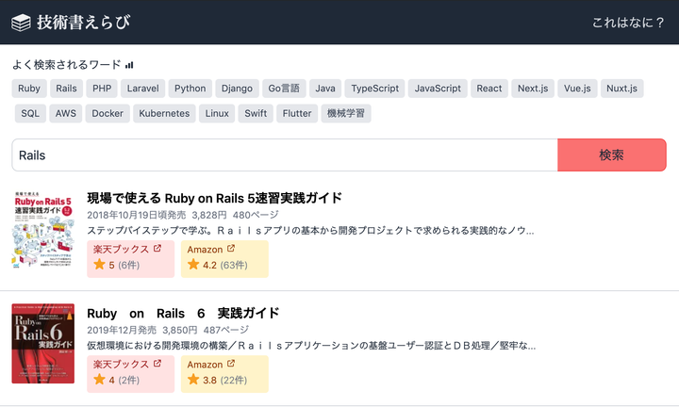Click the price 3,850円

(180, 330)
